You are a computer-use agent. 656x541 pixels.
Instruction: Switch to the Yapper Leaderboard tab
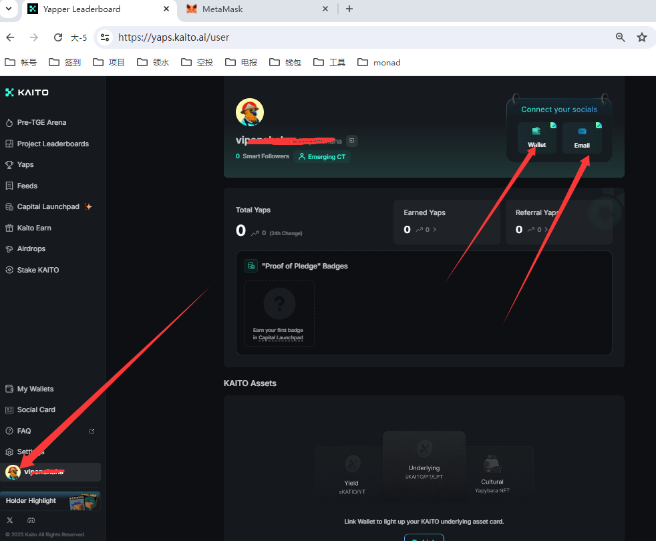click(98, 9)
